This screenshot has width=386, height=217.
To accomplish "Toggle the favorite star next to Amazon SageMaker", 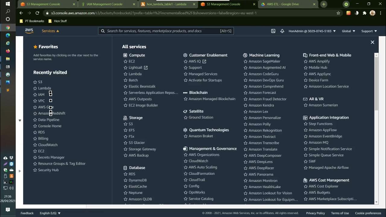I will pos(246,61).
